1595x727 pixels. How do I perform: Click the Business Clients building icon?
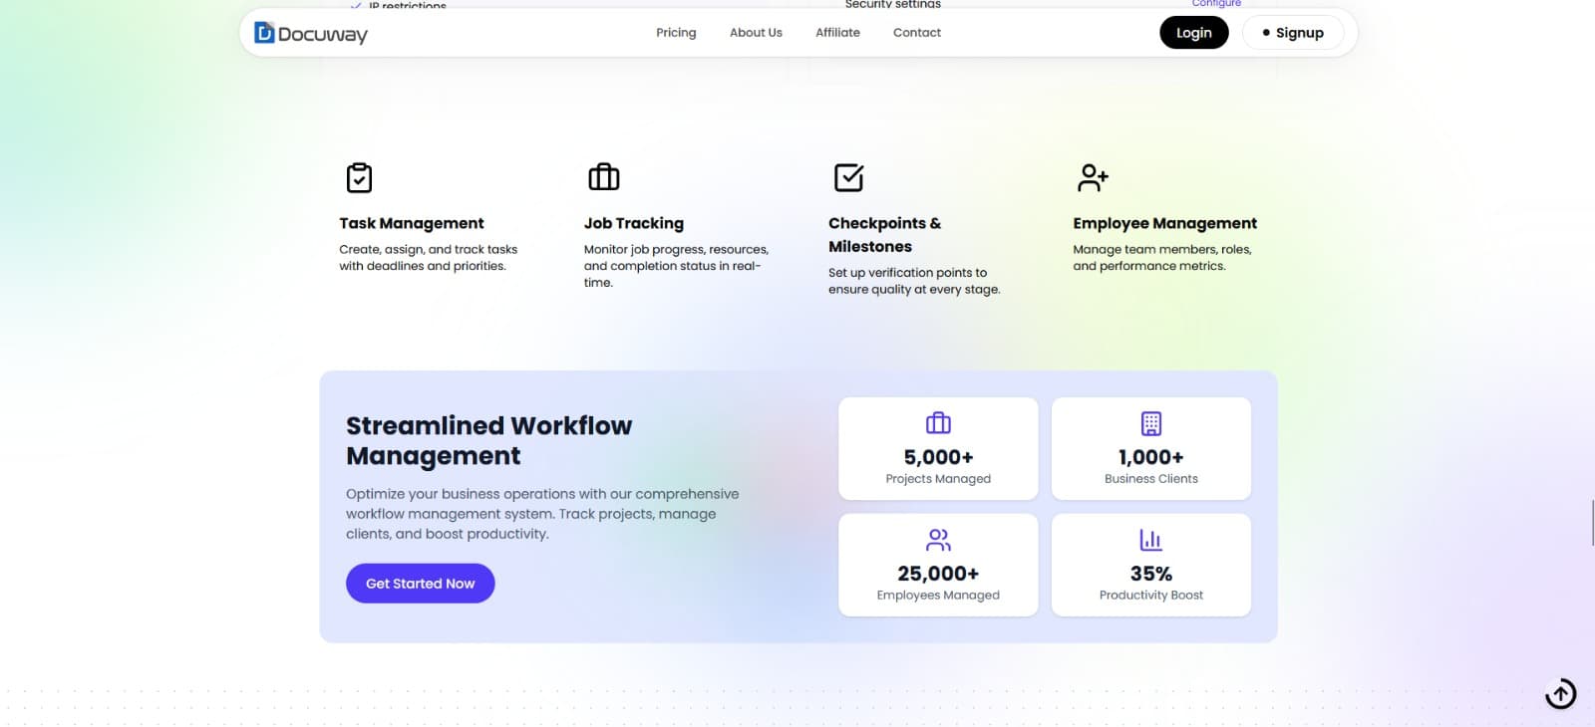click(x=1151, y=423)
